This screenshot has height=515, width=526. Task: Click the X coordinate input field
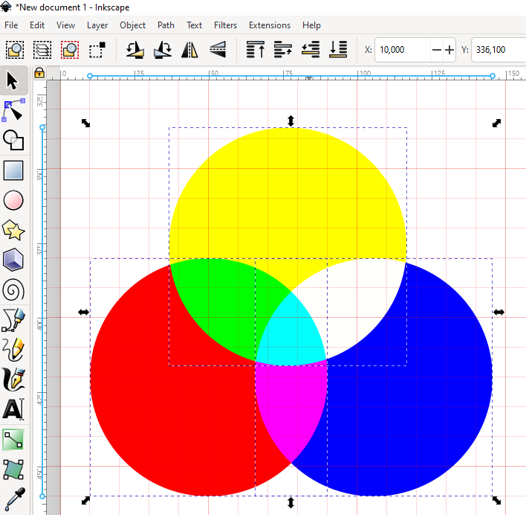pos(402,51)
